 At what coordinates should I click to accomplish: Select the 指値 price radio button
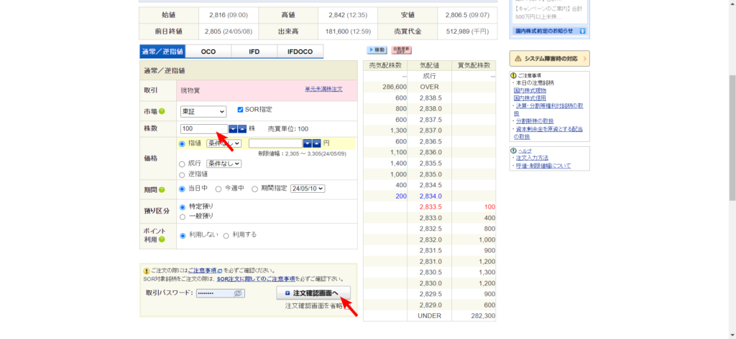click(182, 144)
